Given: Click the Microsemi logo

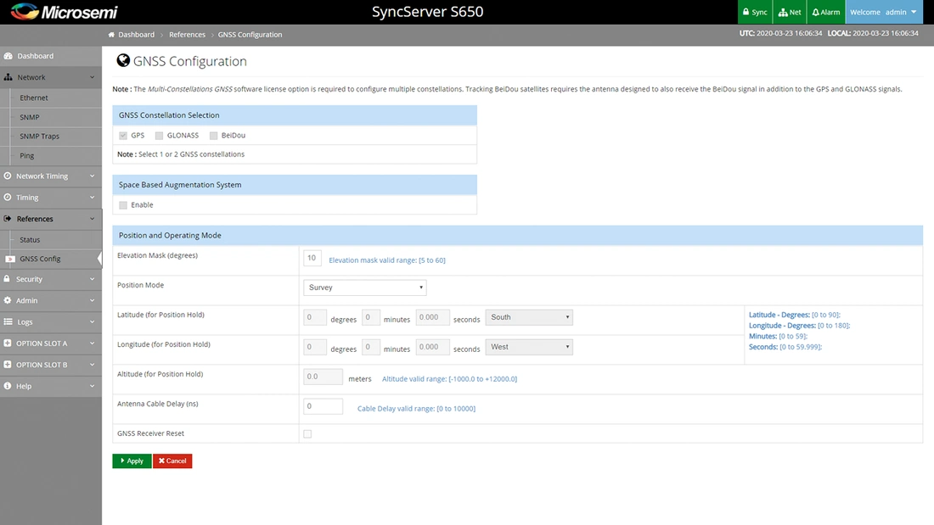Looking at the screenshot, I should pyautogui.click(x=65, y=12).
